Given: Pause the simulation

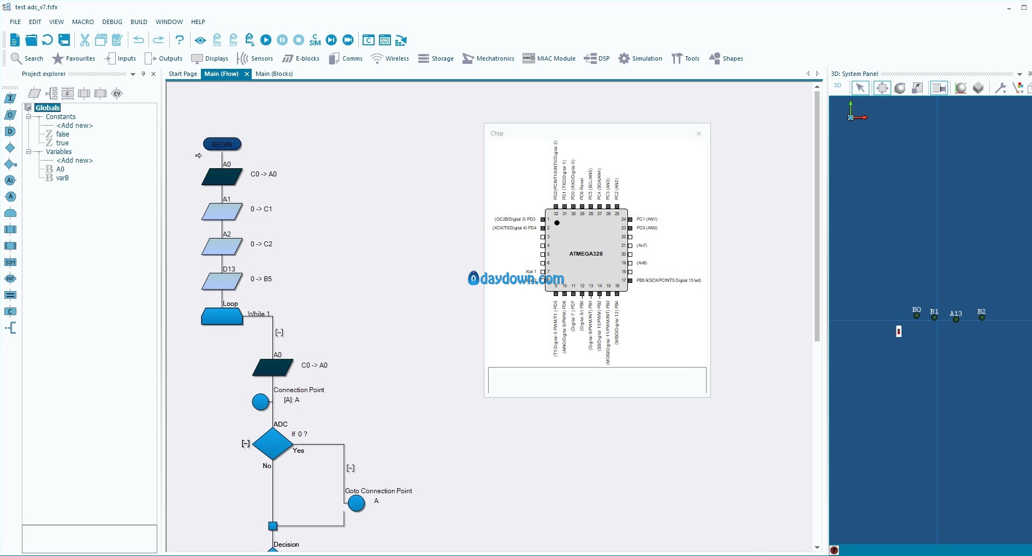Looking at the screenshot, I should point(282,40).
